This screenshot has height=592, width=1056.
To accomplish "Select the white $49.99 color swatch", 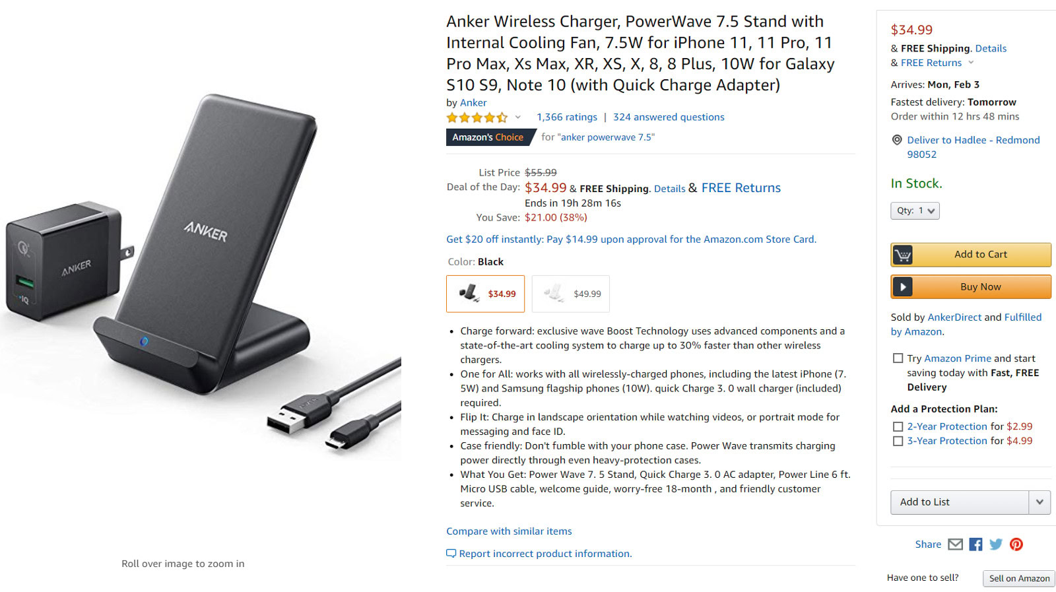I will click(x=570, y=294).
